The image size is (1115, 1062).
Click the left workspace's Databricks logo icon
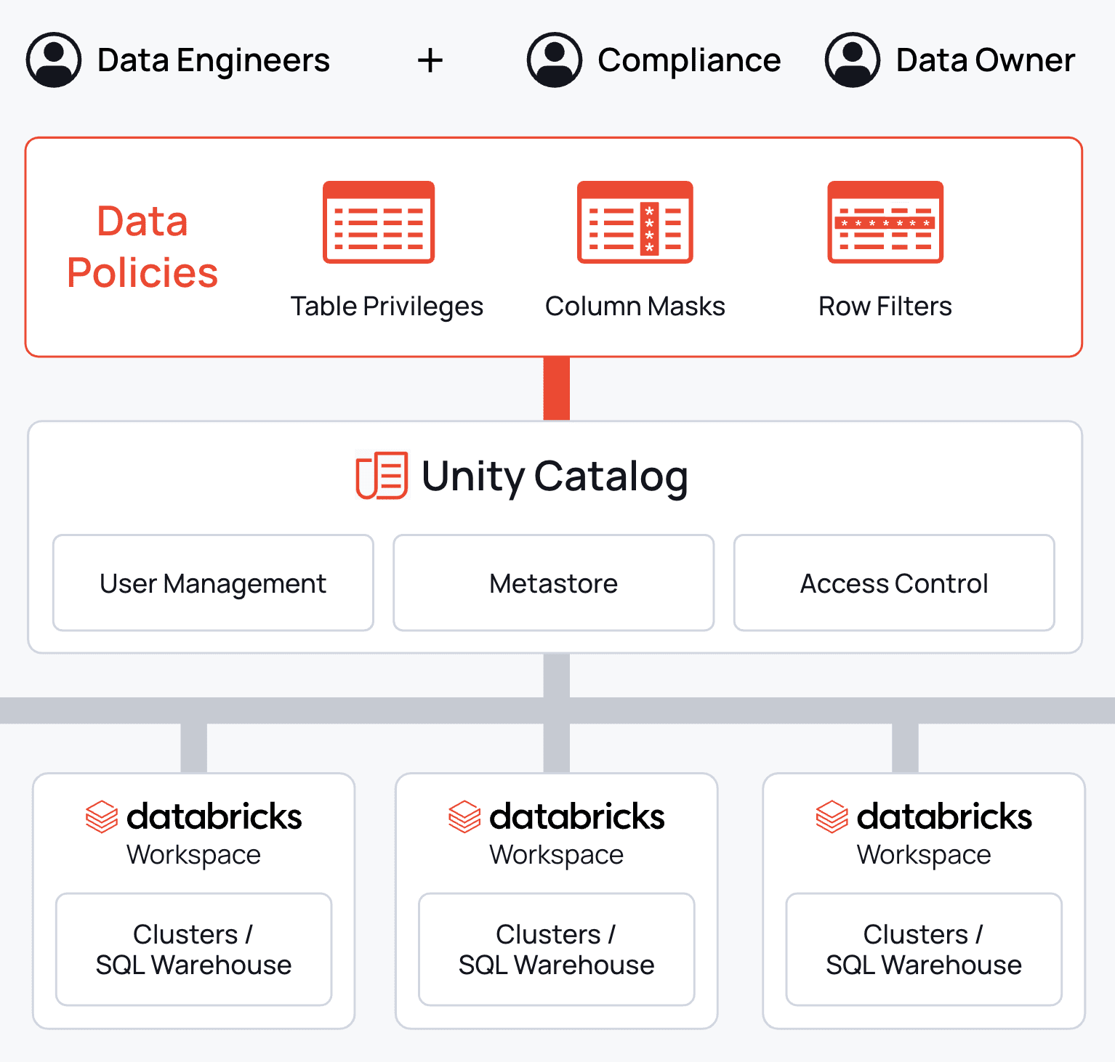(102, 816)
